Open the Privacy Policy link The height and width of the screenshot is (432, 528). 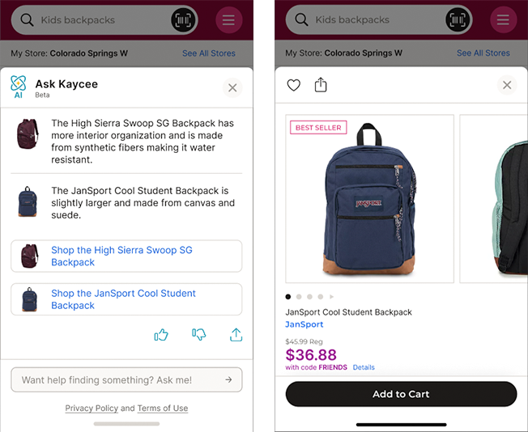92,409
